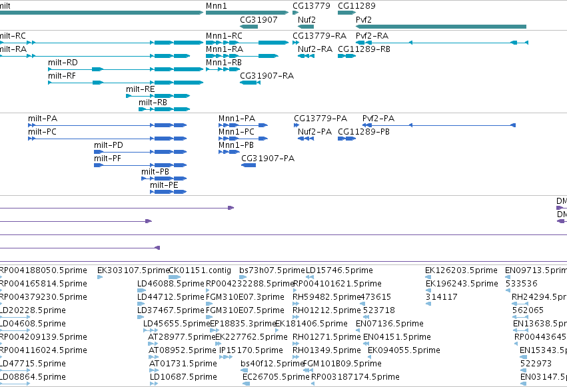Click the RP004232288.5prime EST label

click(x=250, y=284)
